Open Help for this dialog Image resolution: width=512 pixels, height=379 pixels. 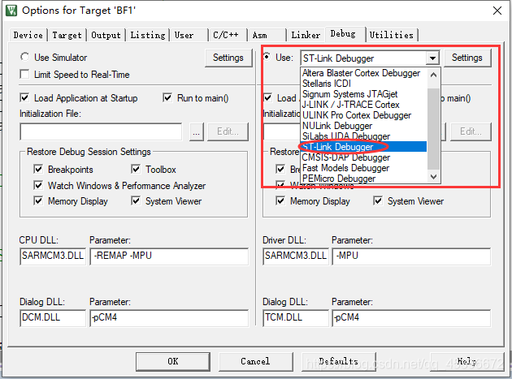click(467, 361)
